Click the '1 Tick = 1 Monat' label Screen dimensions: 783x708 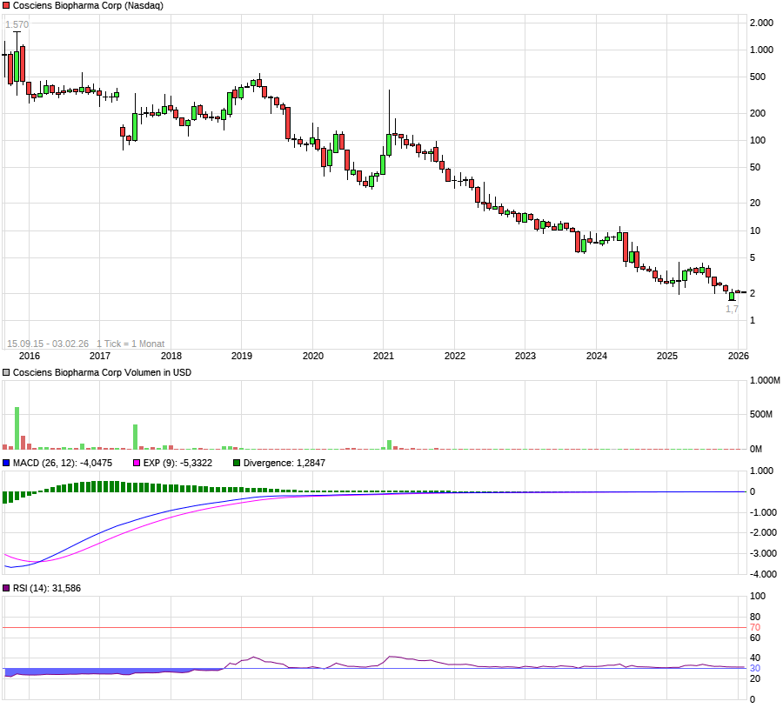[x=130, y=344]
